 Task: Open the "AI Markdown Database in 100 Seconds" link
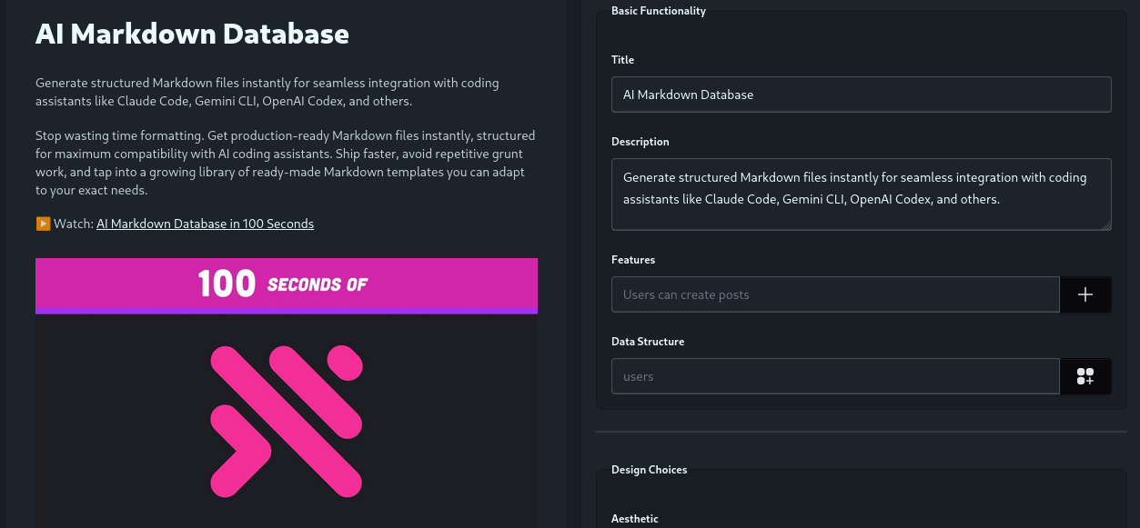(x=205, y=224)
